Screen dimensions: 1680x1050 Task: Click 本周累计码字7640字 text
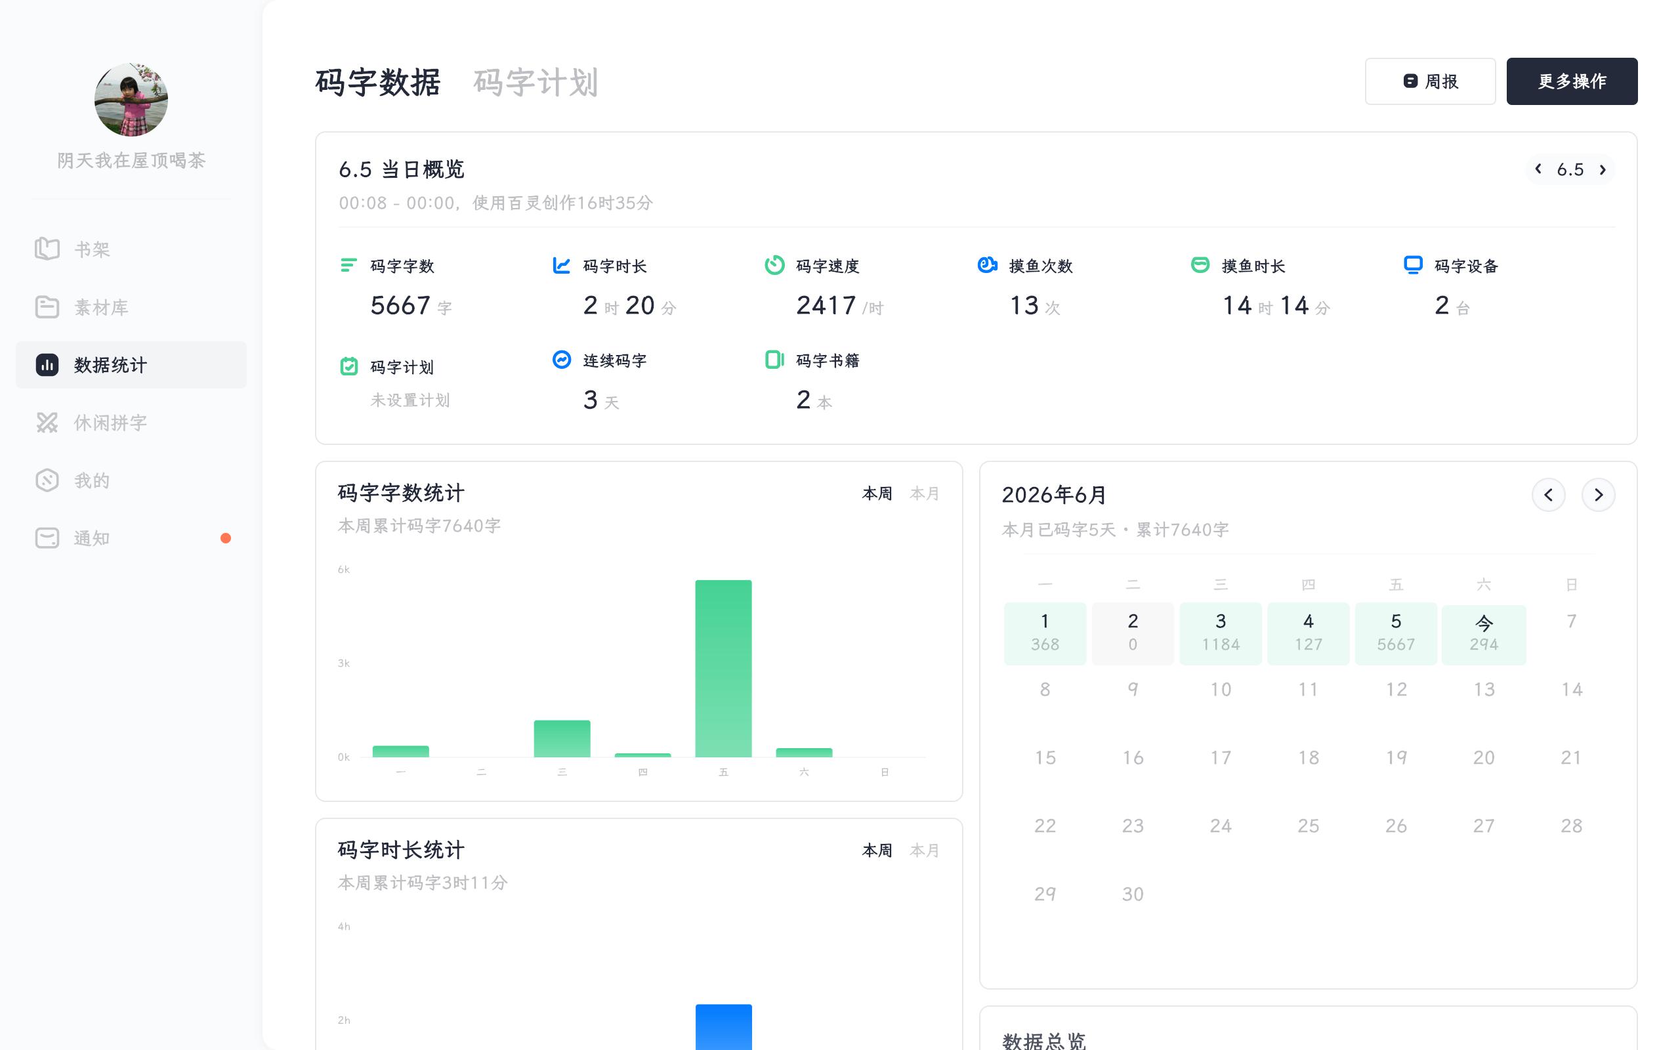click(x=419, y=526)
